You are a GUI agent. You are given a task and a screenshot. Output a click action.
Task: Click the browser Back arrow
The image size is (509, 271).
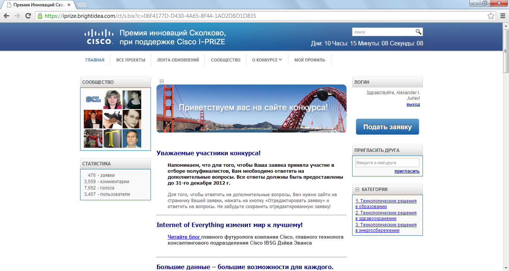[6, 16]
